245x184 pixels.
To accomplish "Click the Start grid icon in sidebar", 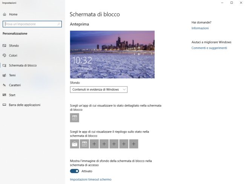I will pyautogui.click(x=5, y=95).
